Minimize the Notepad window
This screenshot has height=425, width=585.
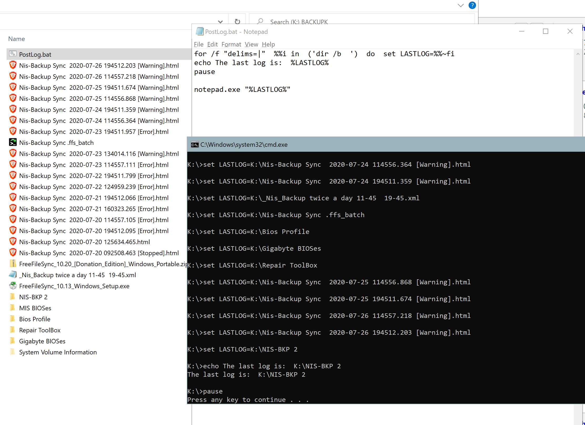coord(522,32)
